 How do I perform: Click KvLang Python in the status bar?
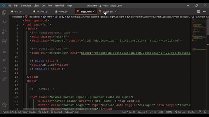[x=72, y=112]
